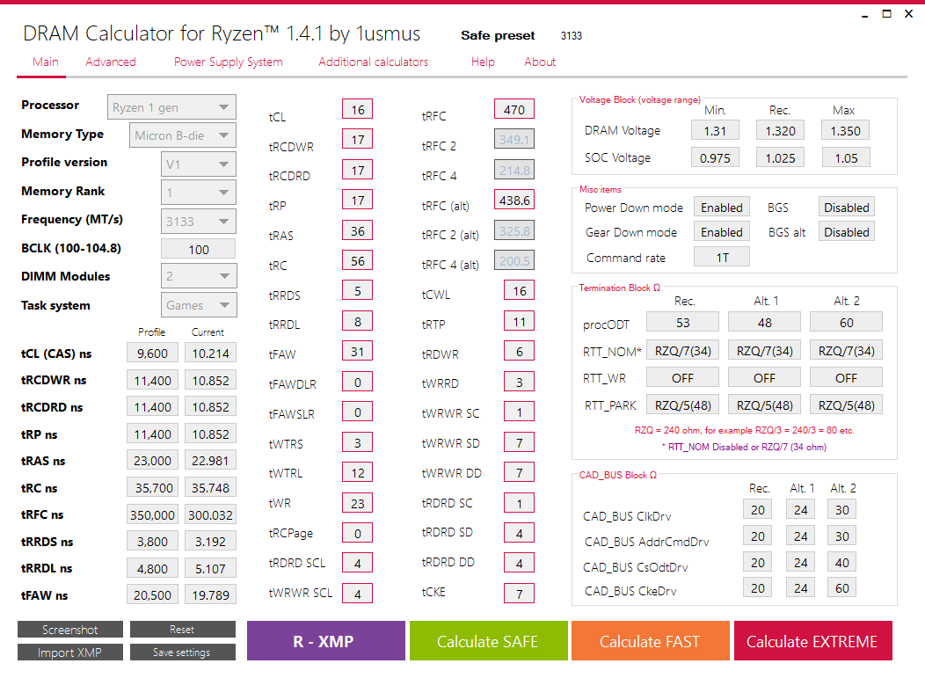Select the tCL value field showing 16
Screen dimensions: 925x678
click(358, 110)
